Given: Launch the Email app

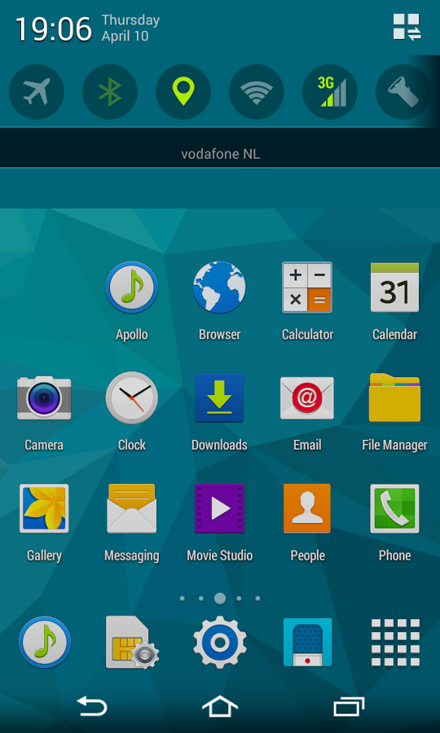Looking at the screenshot, I should click(307, 397).
